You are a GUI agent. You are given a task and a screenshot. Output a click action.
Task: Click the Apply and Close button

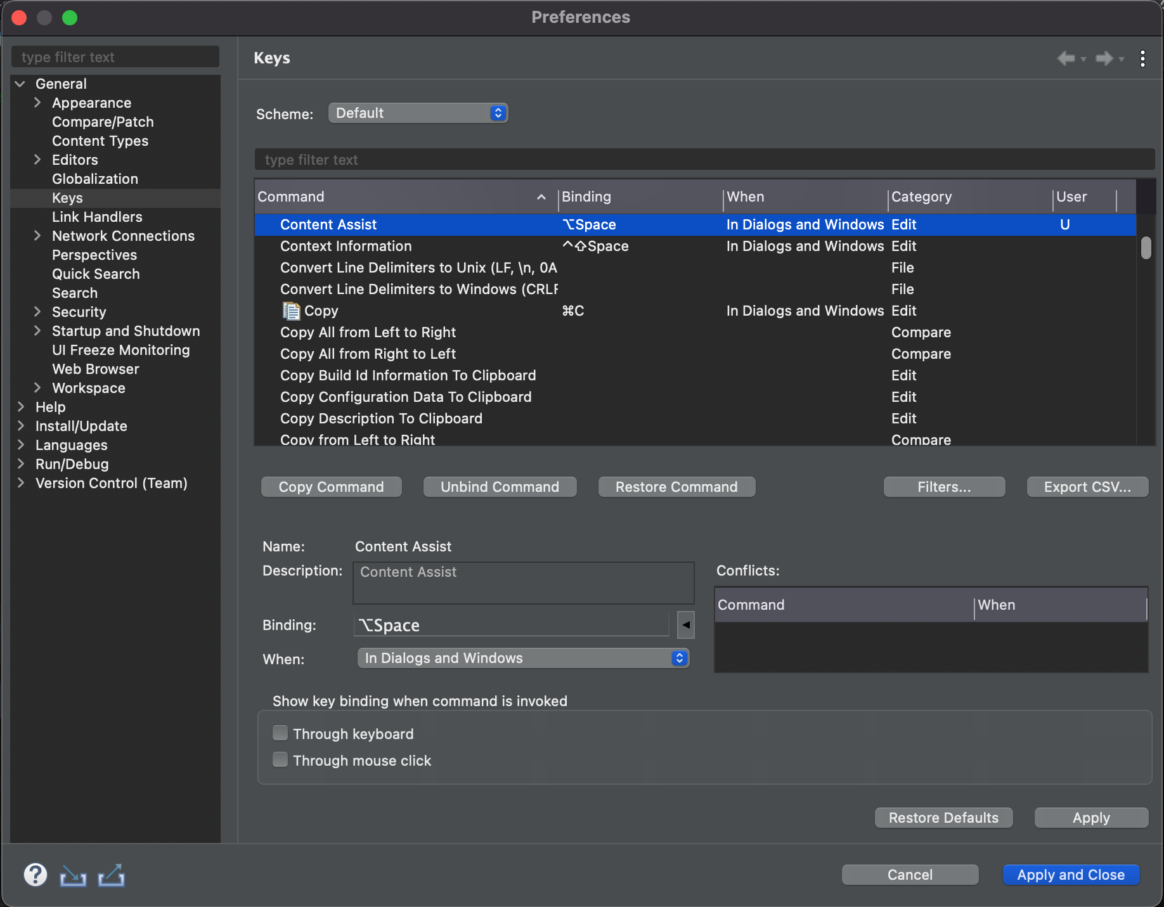point(1071,875)
